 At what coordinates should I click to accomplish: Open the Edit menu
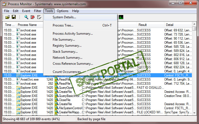[x=16, y=11]
